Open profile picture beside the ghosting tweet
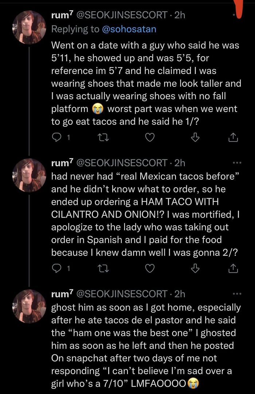Viewport: 255px width, 394px height. [x=29, y=307]
